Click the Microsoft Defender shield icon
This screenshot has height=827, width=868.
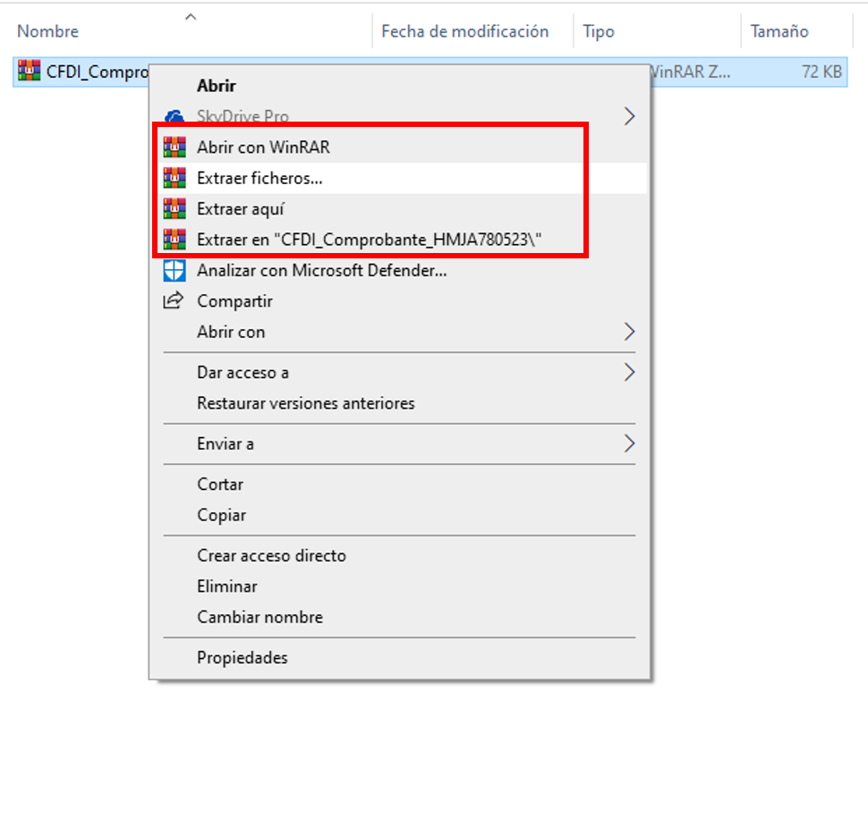point(174,270)
